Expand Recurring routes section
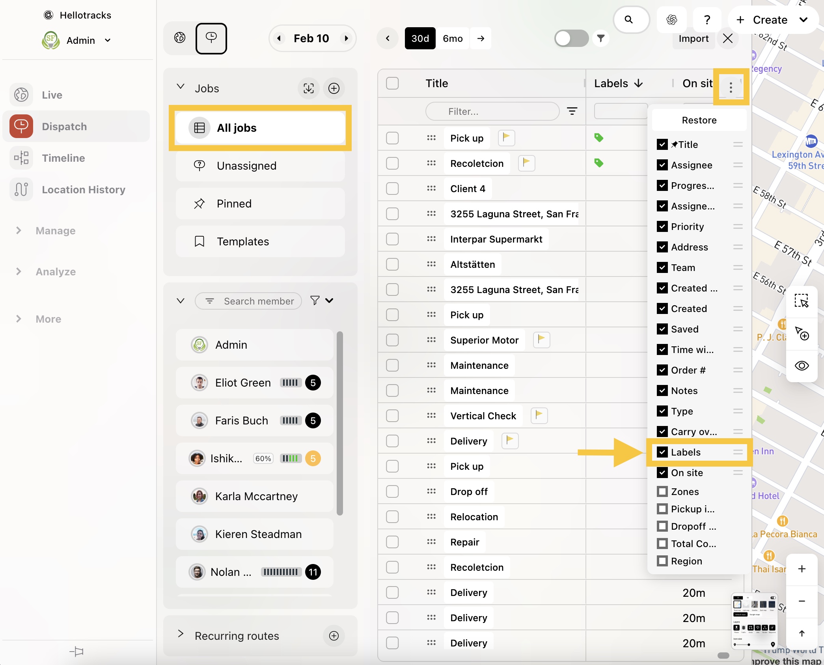Viewport: 824px width, 665px height. [181, 633]
